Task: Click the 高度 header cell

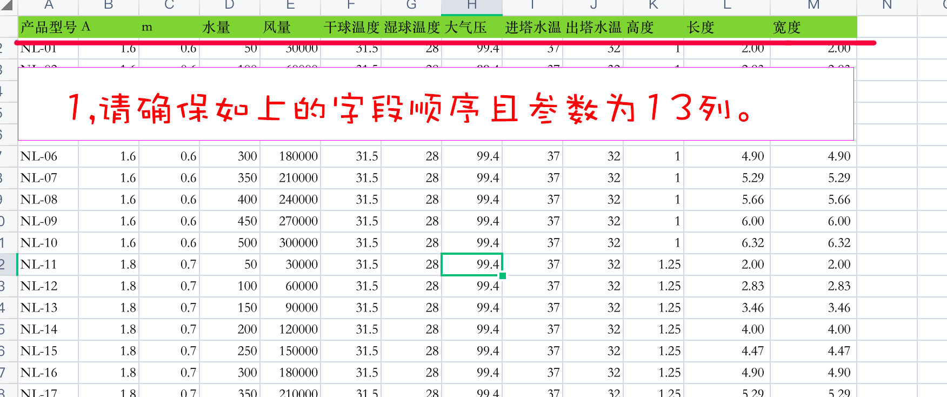Action: (x=653, y=27)
